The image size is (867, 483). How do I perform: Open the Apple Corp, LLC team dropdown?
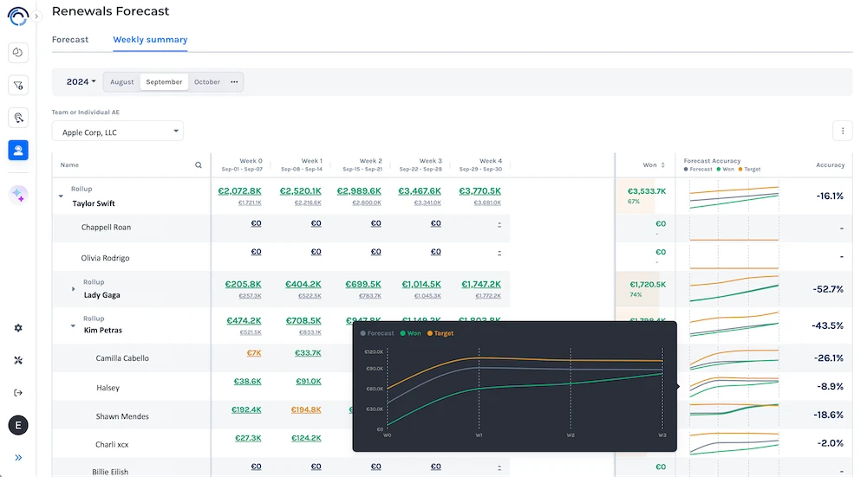[117, 132]
